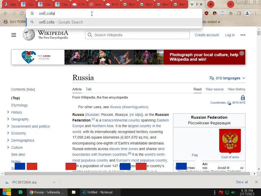The width and height of the screenshot is (261, 196).
Task: Expand the Economy contents section
Action: [x=8, y=133]
